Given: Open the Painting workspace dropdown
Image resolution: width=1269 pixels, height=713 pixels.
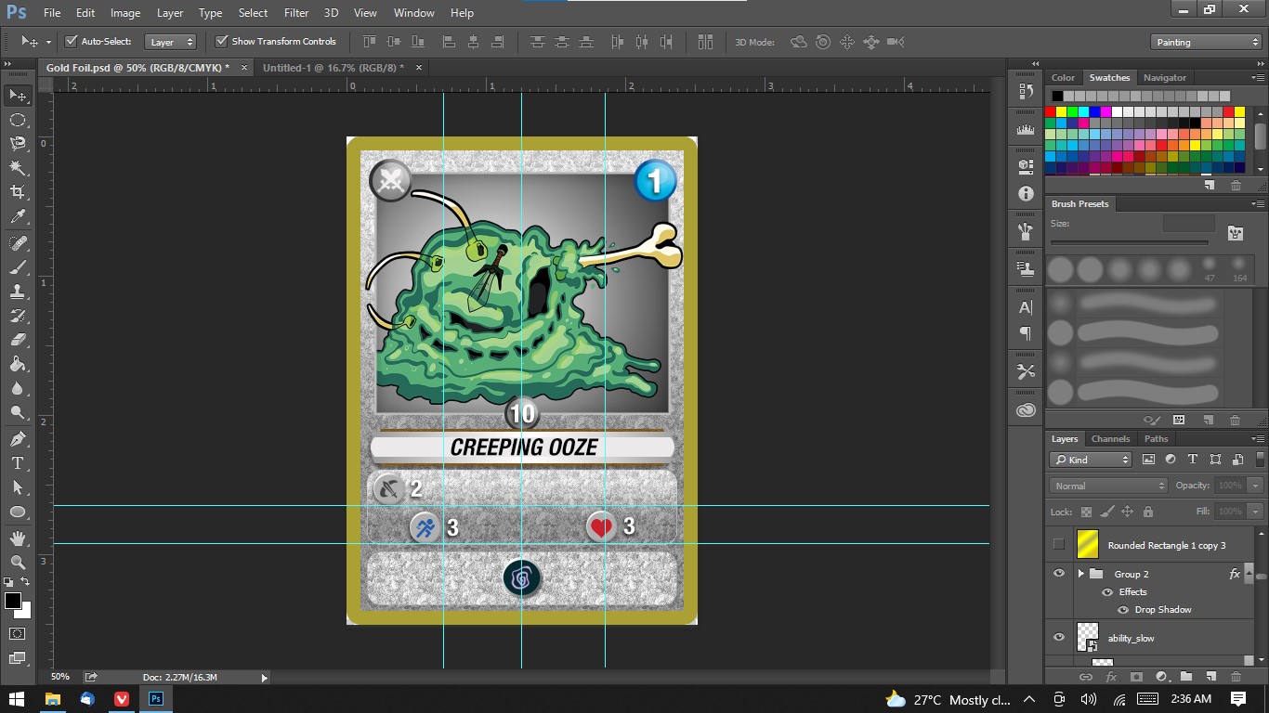Looking at the screenshot, I should point(1205,42).
